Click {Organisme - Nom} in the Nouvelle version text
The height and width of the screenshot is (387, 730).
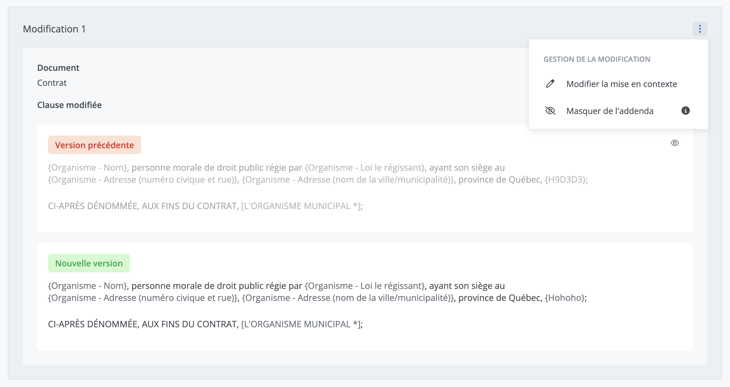[88, 286]
